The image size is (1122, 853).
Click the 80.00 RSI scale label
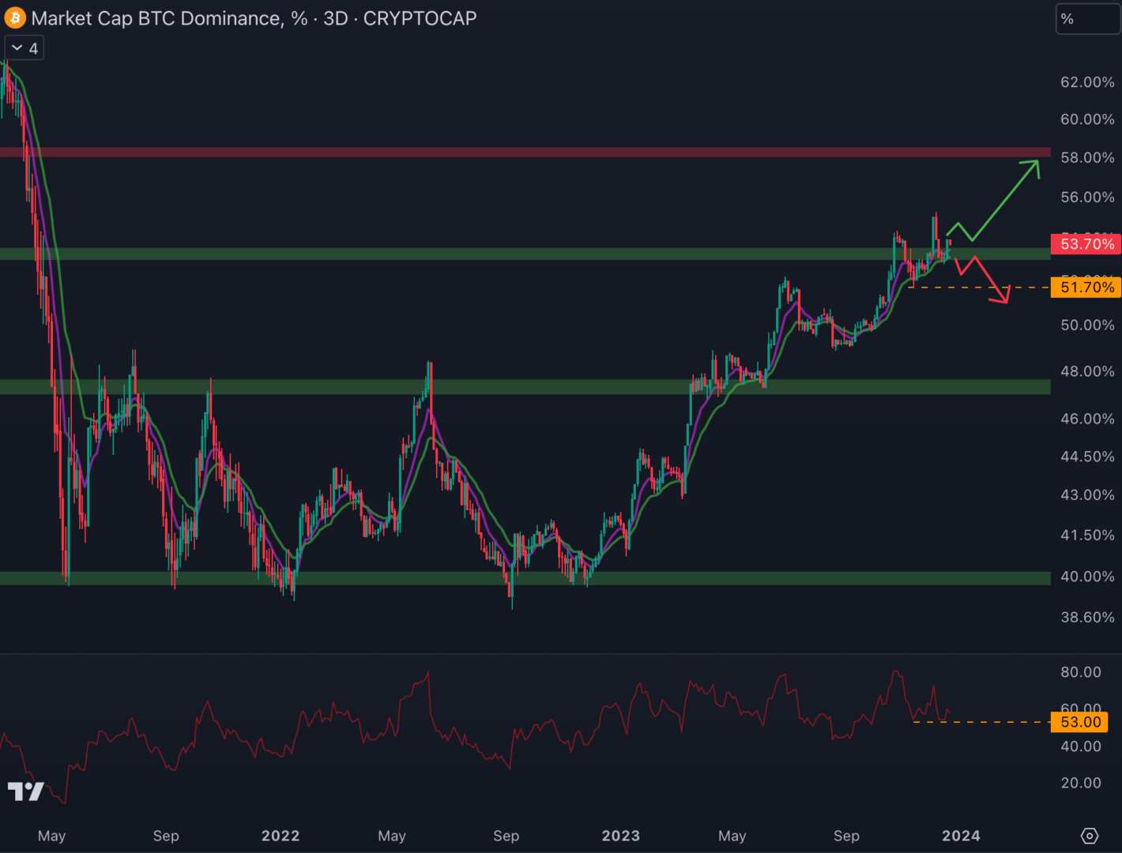pyautogui.click(x=1080, y=672)
